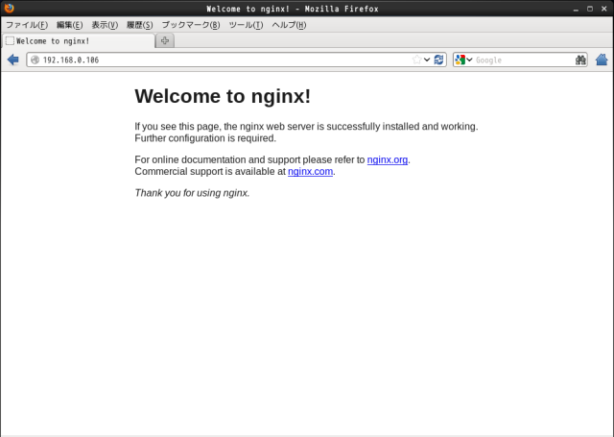Follow the nginx.org link

click(x=388, y=159)
